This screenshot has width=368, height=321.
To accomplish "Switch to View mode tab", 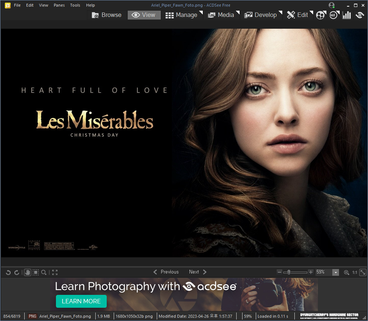I will click(x=144, y=15).
